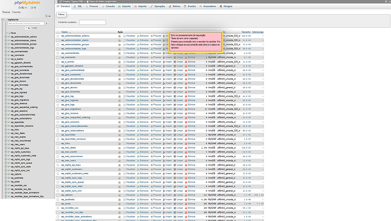Expand wp_actionscheduler_actions in sidebar tree
391x221 pixels.
pos(6,37)
